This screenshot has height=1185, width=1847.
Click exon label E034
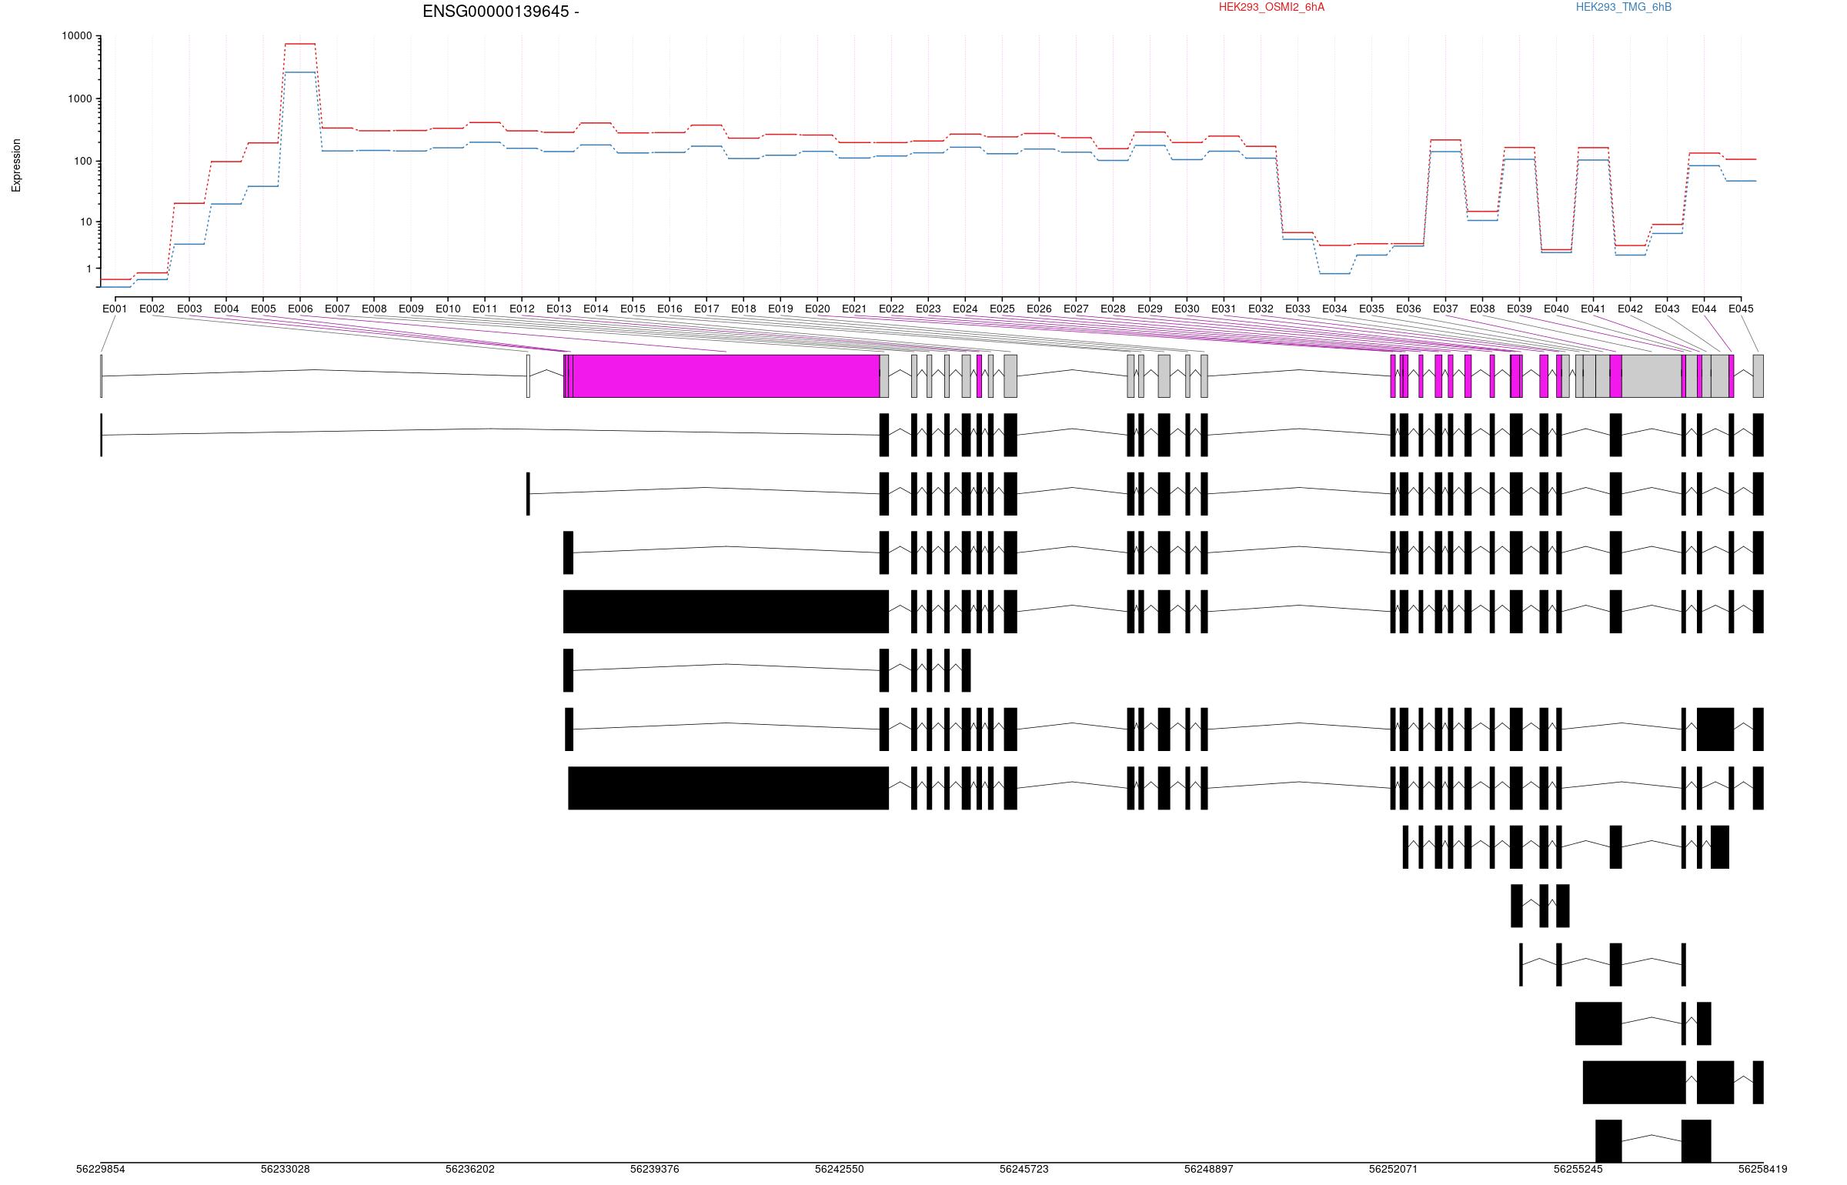(x=1334, y=309)
